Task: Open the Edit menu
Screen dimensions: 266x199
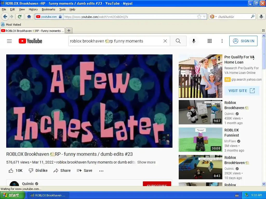Action: pyautogui.click(x=12, y=9)
